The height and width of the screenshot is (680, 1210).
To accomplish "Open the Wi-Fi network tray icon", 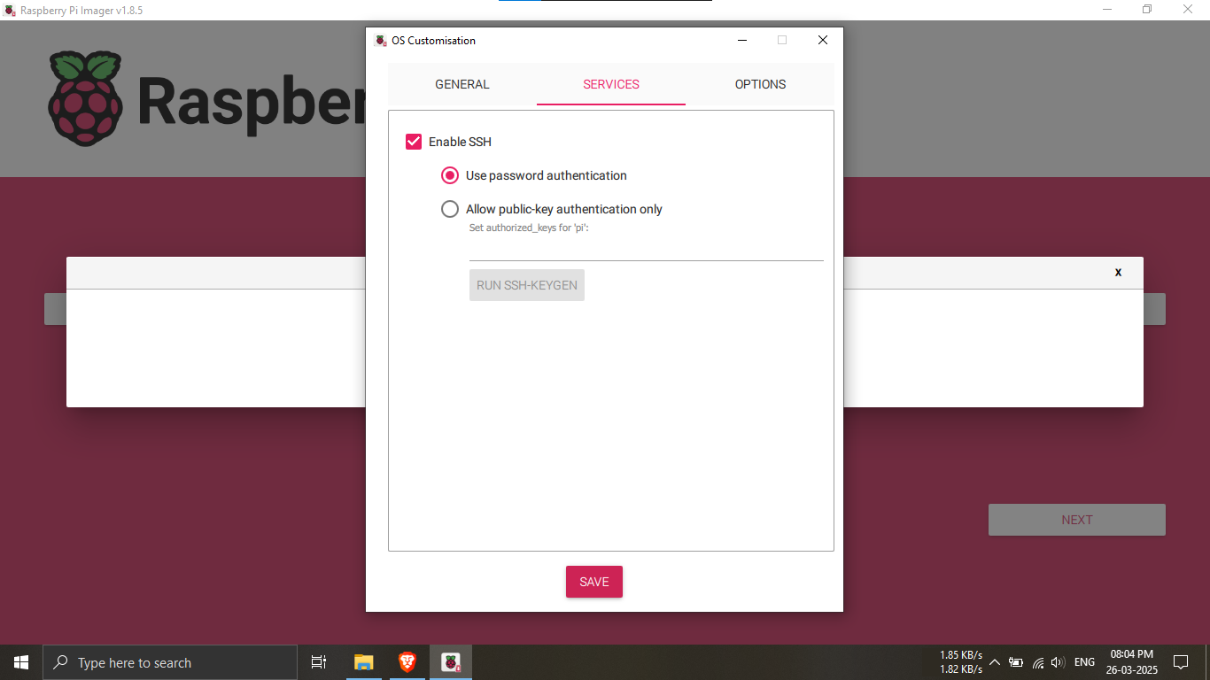I will [x=1037, y=662].
